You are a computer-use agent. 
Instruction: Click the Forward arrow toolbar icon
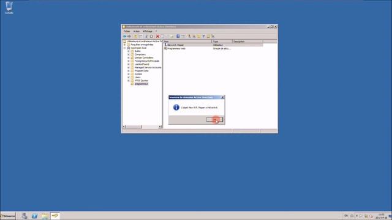pyautogui.click(x=129, y=37)
